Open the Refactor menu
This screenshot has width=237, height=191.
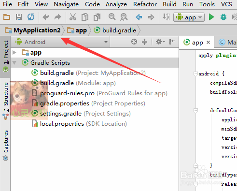tap(145, 4)
